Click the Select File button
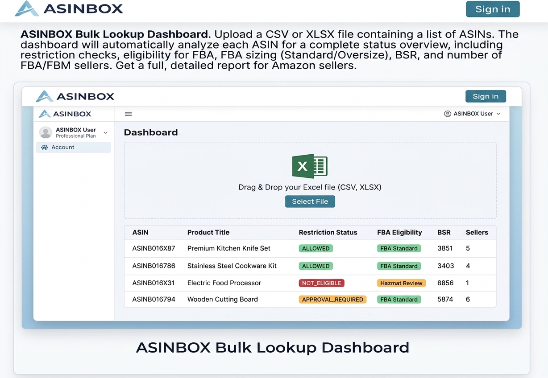Image resolution: width=548 pixels, height=378 pixels. point(310,201)
